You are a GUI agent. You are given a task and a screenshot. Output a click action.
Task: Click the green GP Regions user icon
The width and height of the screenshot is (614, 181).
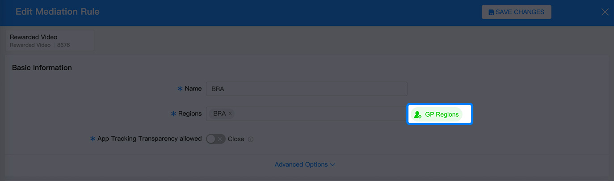point(418,114)
